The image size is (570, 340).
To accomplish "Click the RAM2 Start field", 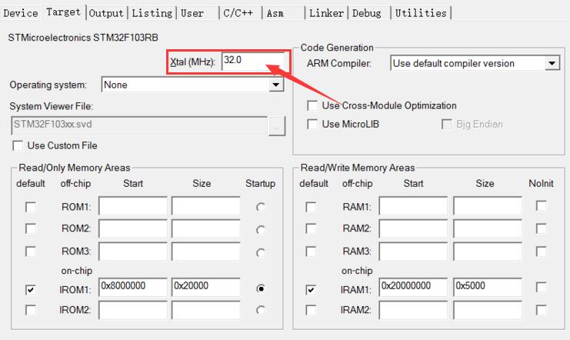I will pyautogui.click(x=413, y=228).
